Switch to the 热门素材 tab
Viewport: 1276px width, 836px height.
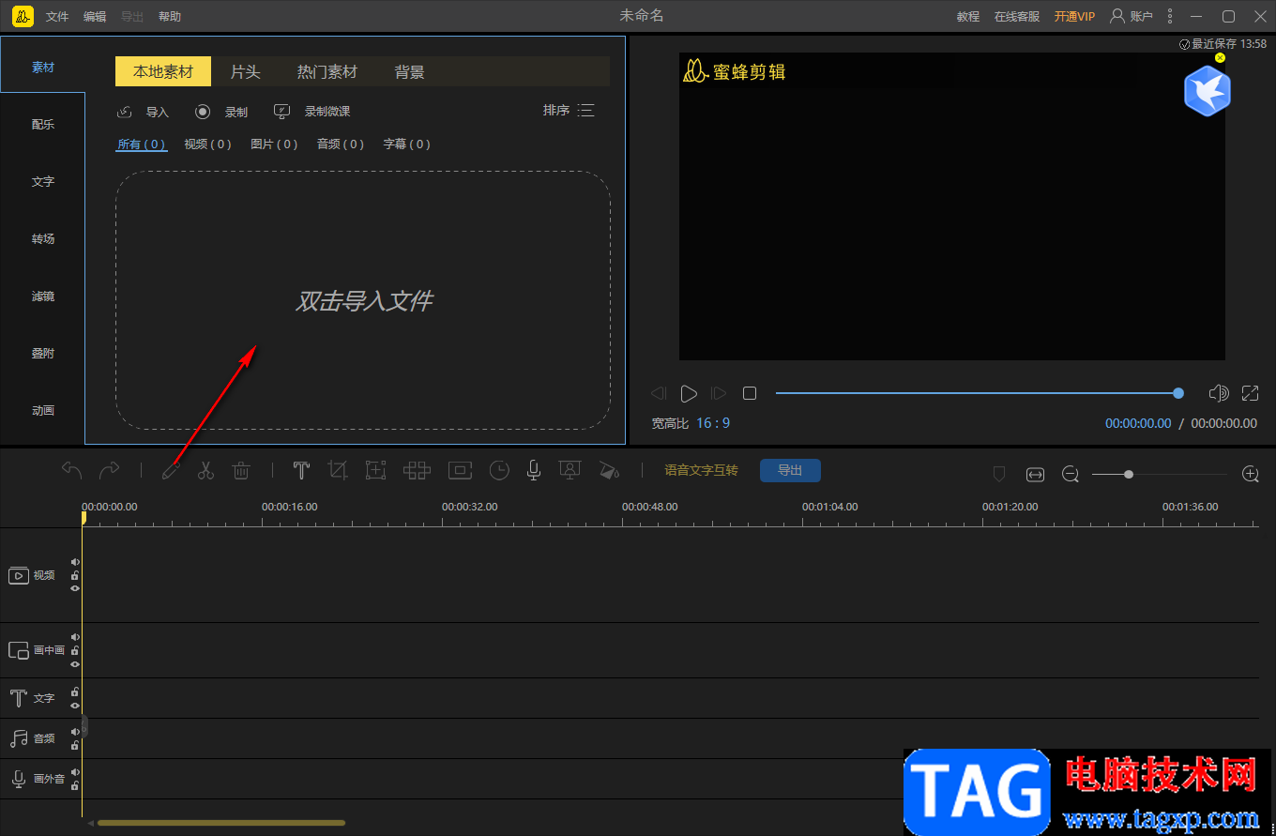[x=327, y=71]
